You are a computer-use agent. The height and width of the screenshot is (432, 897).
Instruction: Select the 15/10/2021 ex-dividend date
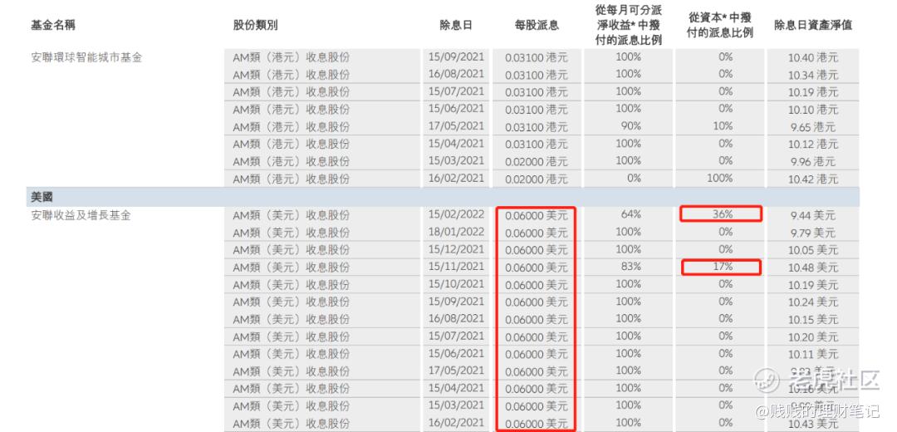456,284
